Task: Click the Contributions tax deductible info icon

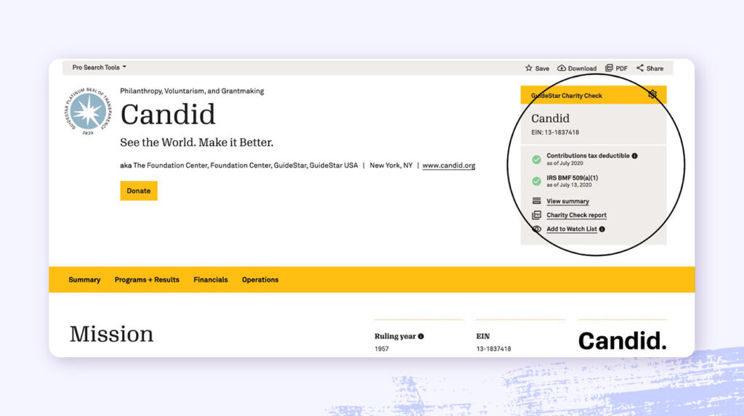Action: [x=634, y=155]
